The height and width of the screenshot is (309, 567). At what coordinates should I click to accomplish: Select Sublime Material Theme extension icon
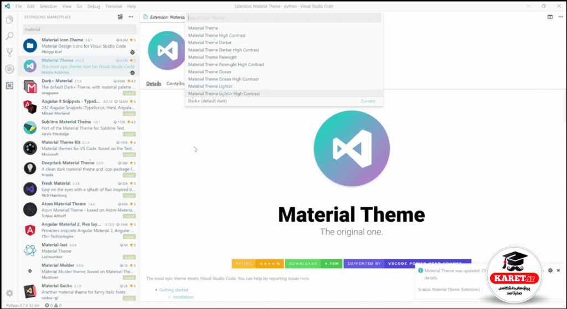tap(30, 128)
